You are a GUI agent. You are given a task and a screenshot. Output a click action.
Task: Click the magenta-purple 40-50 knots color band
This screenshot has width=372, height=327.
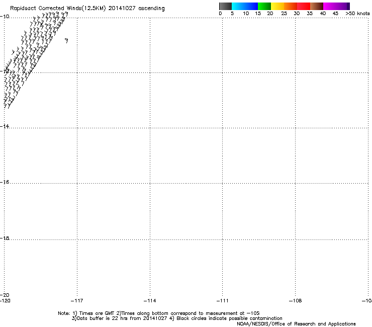[x=336, y=6]
